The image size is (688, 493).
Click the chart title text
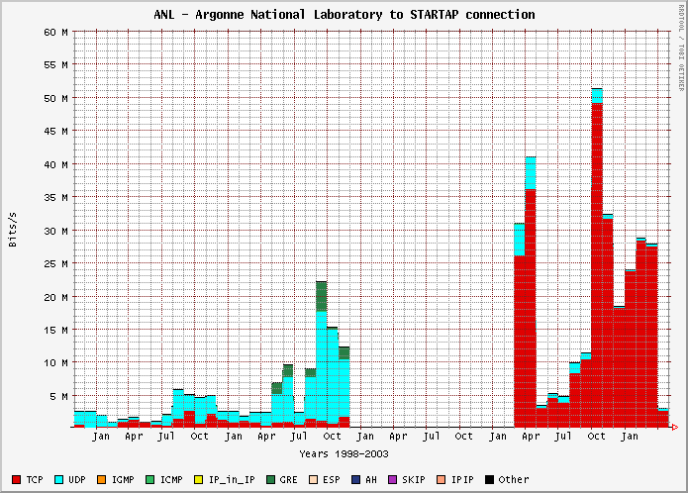coord(344,15)
